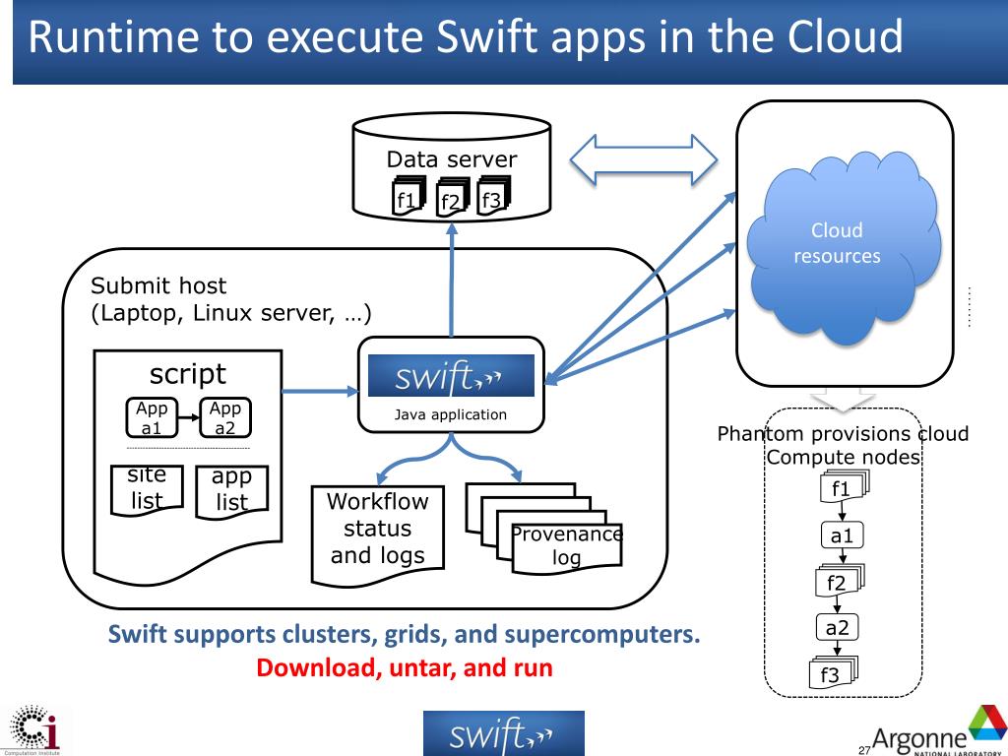
Task: Click the 'Data server' label
Action: [x=451, y=159]
